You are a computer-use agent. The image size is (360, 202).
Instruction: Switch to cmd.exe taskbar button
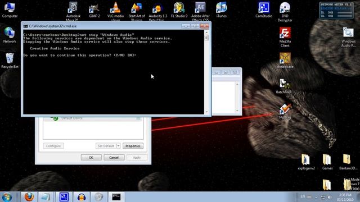[116, 197]
